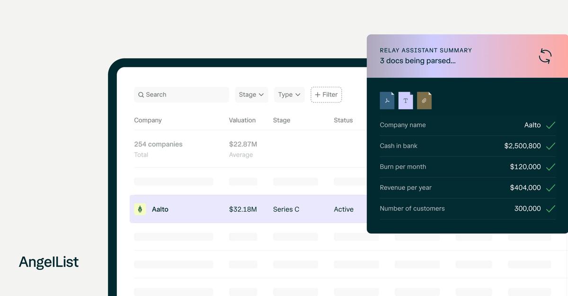Select the Aalto company name in table
The image size is (568, 296).
(x=160, y=209)
